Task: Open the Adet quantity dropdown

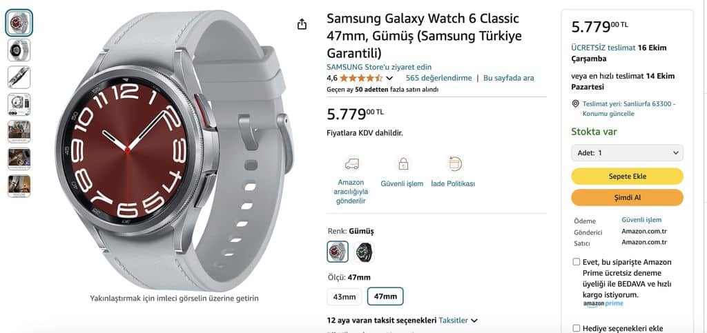Action: 627,153
